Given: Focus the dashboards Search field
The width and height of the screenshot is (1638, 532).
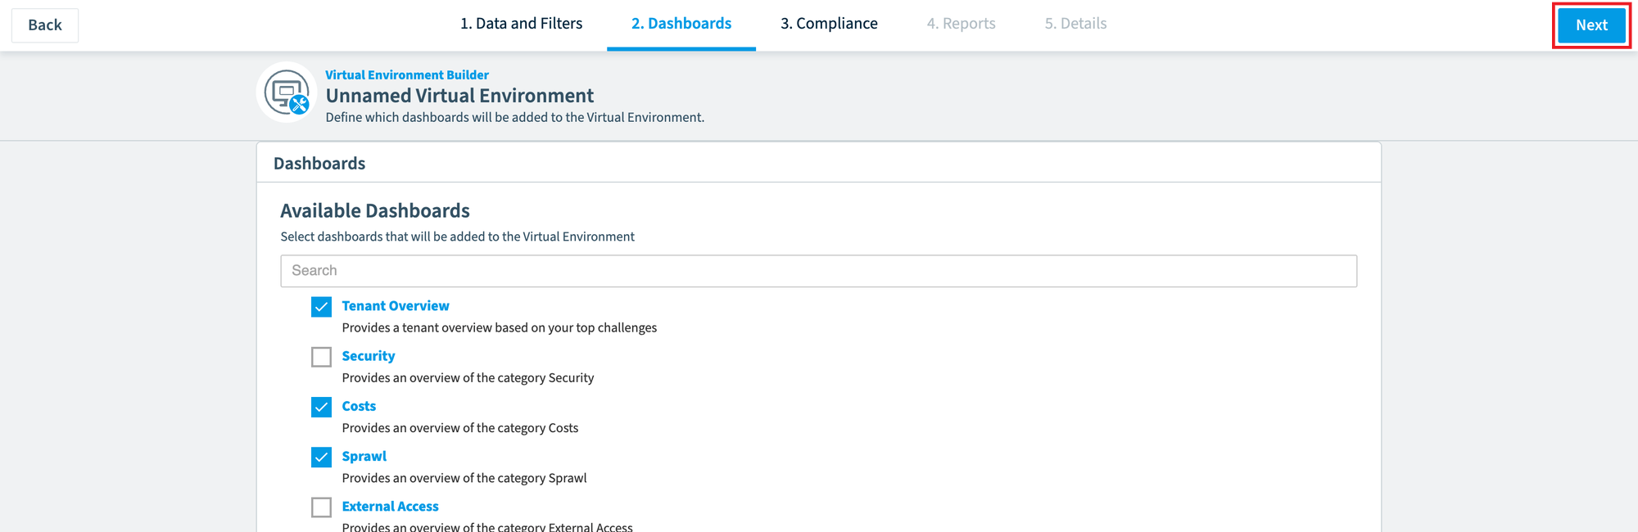Looking at the screenshot, I should click(x=818, y=271).
